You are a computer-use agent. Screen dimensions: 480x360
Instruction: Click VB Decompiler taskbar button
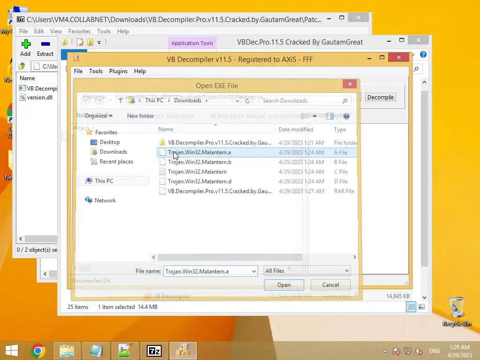pos(183,351)
